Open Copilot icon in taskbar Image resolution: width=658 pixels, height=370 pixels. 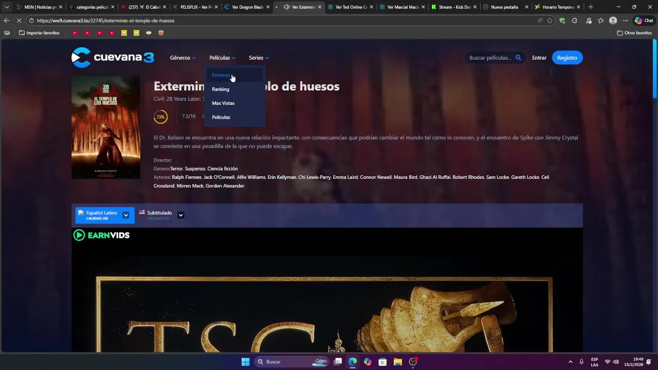point(368,362)
